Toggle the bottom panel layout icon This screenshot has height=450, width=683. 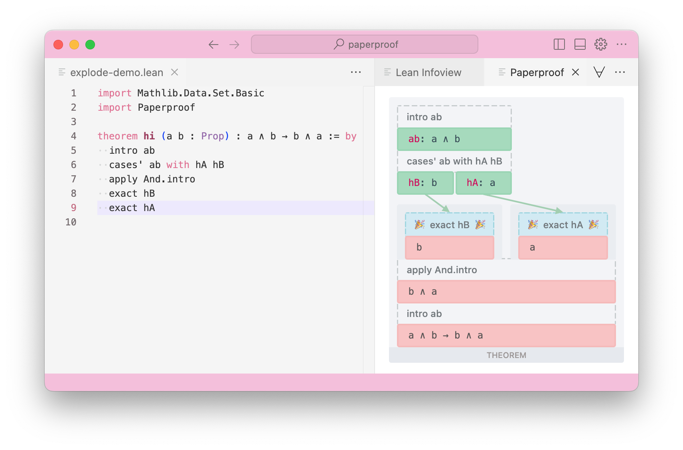(580, 44)
